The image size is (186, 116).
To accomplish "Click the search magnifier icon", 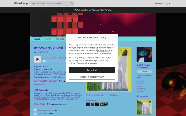I will tap(72, 3).
